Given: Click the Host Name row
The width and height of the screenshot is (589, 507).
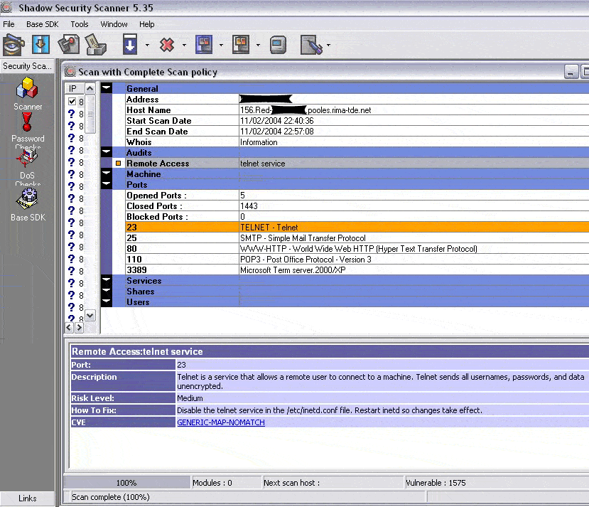Looking at the screenshot, I should [x=357, y=110].
